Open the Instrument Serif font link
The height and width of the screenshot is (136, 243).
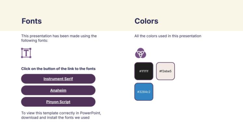point(58,79)
